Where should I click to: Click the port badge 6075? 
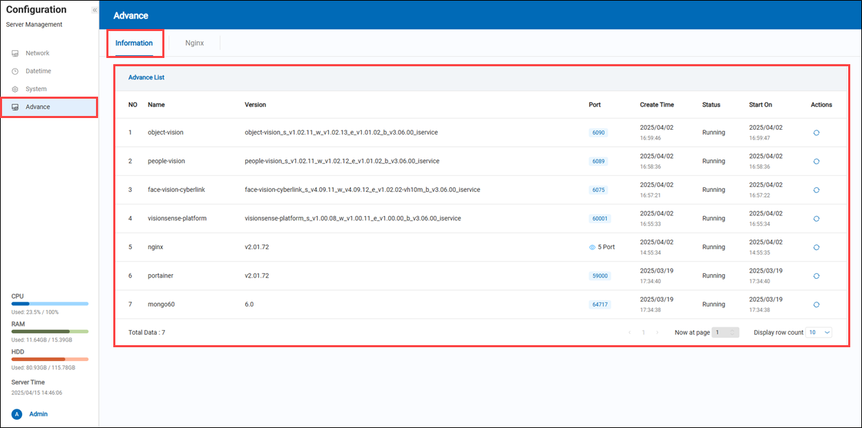tap(598, 190)
